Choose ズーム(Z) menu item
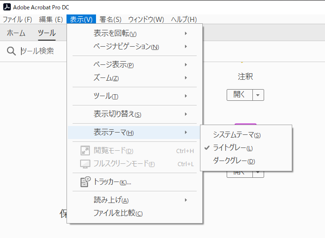 coord(134,77)
